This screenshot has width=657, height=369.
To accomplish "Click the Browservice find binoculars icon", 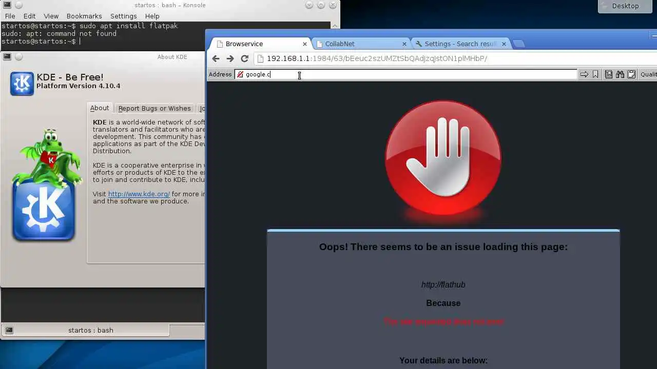I will [620, 74].
